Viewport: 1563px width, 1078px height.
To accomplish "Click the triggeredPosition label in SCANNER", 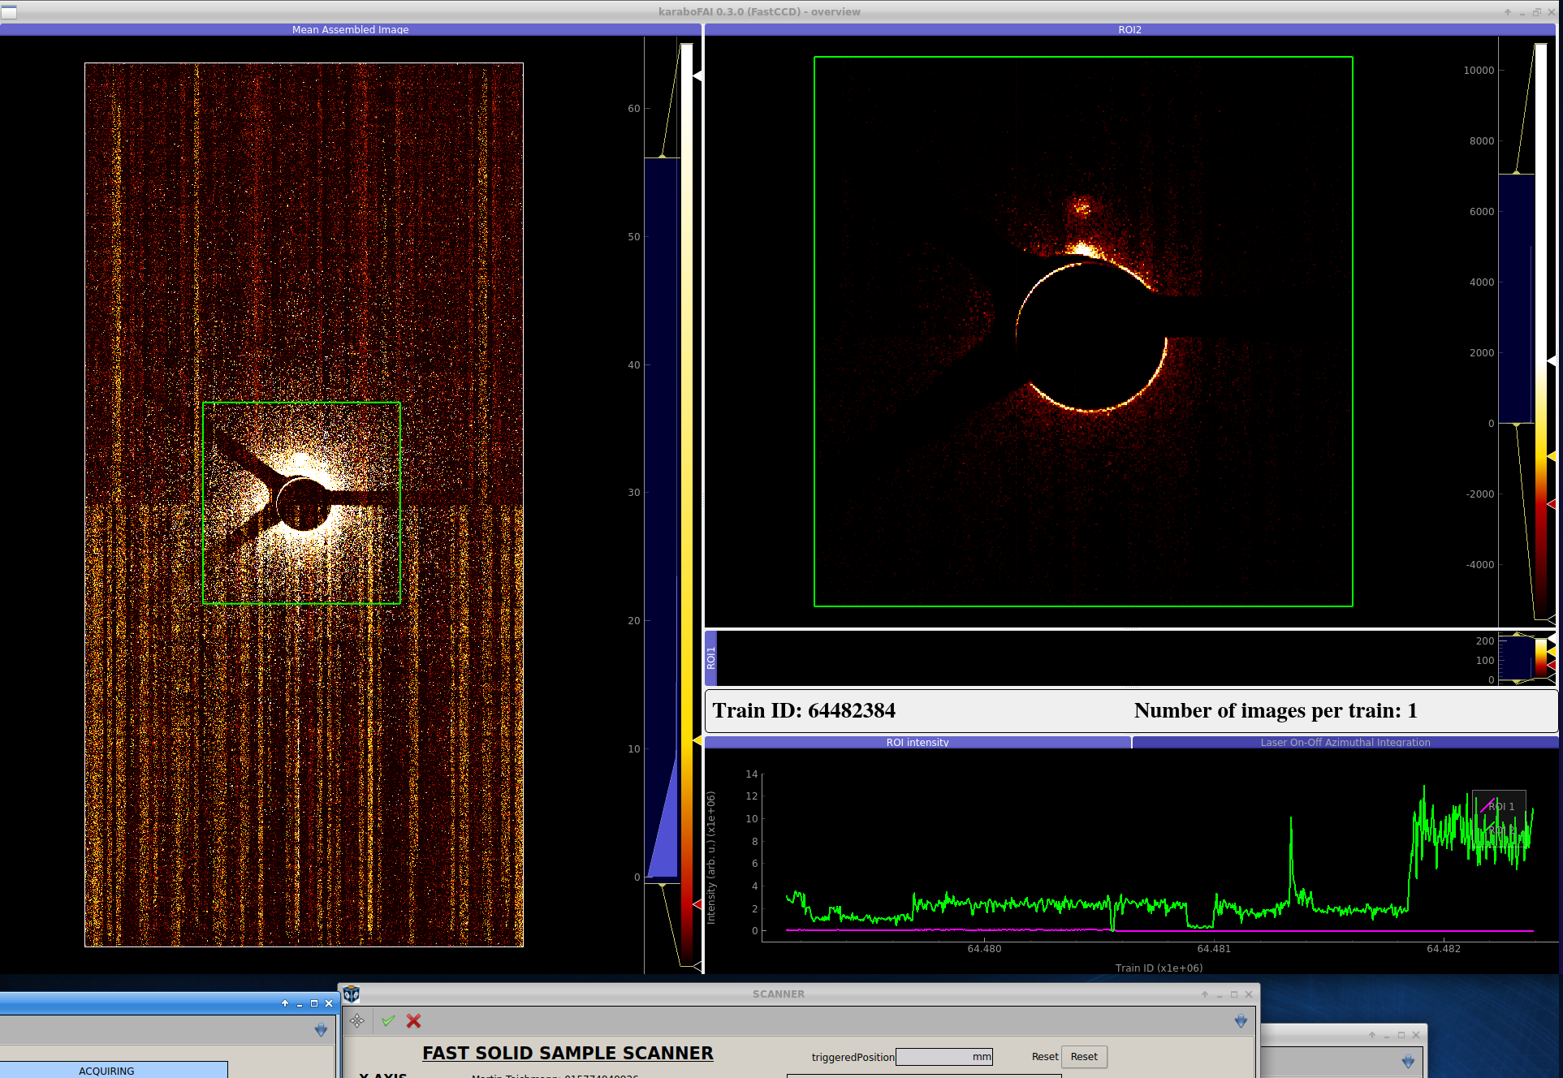I will click(853, 1057).
